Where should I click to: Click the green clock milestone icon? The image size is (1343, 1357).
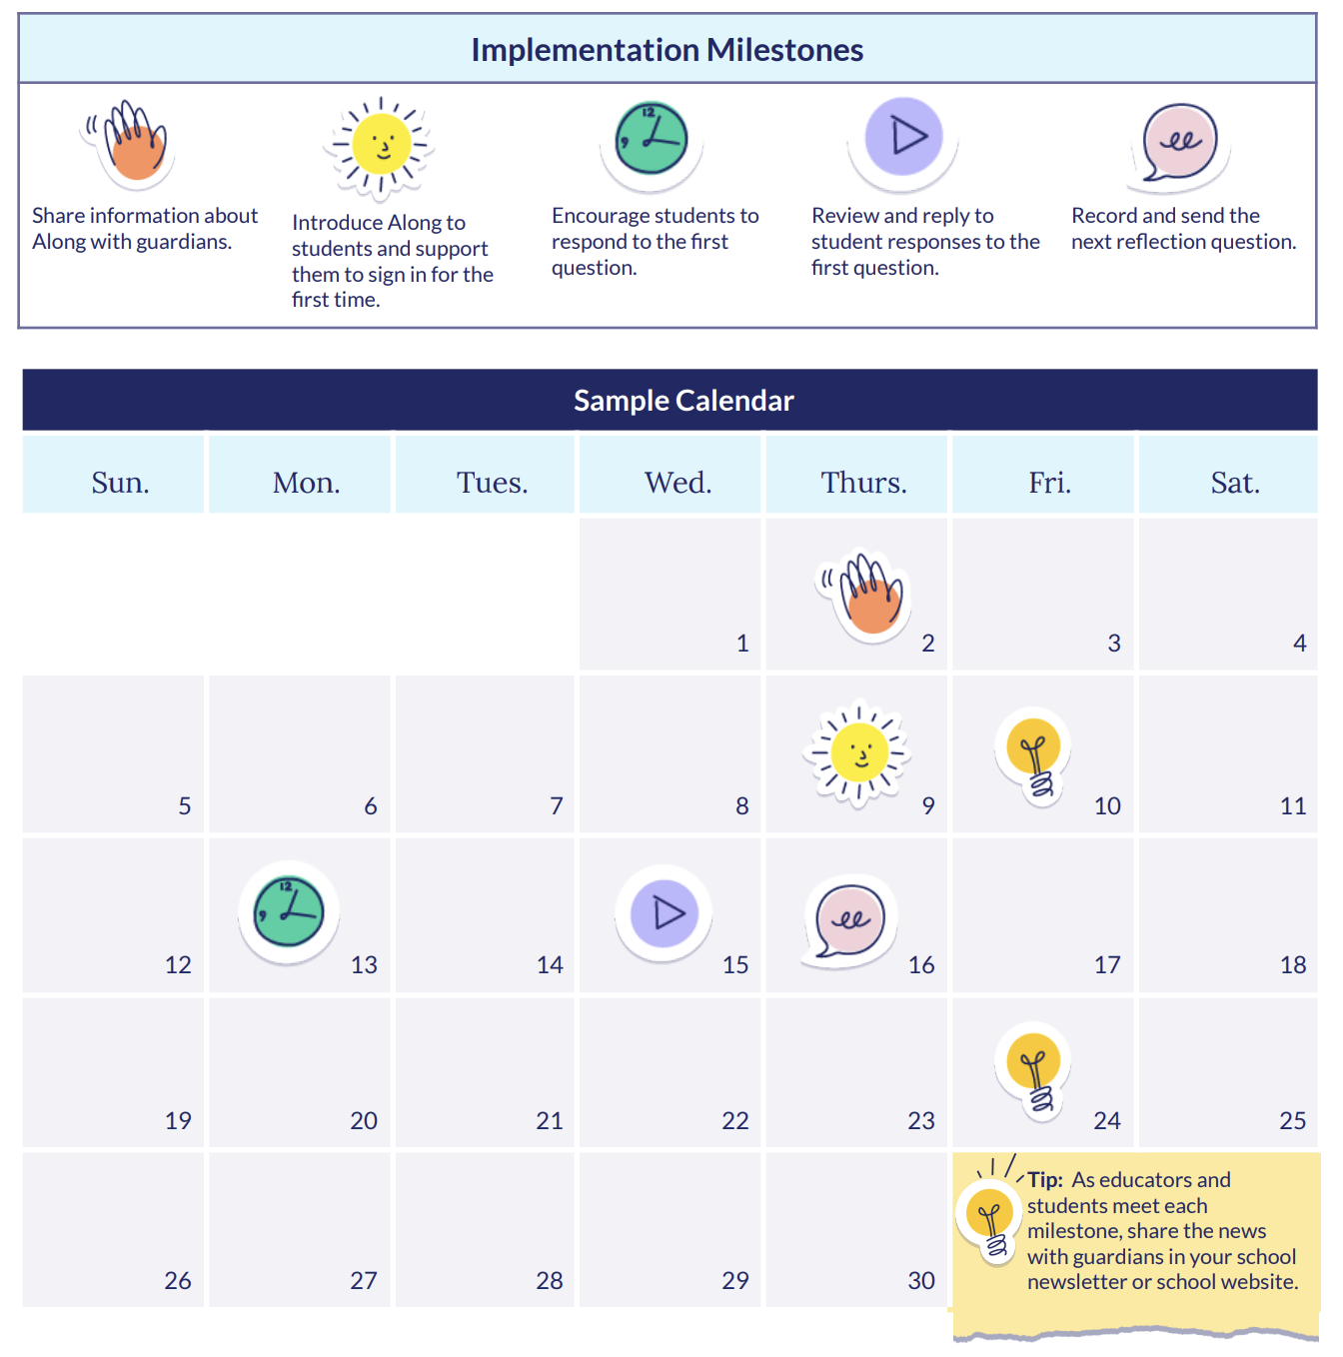pyautogui.click(x=652, y=140)
